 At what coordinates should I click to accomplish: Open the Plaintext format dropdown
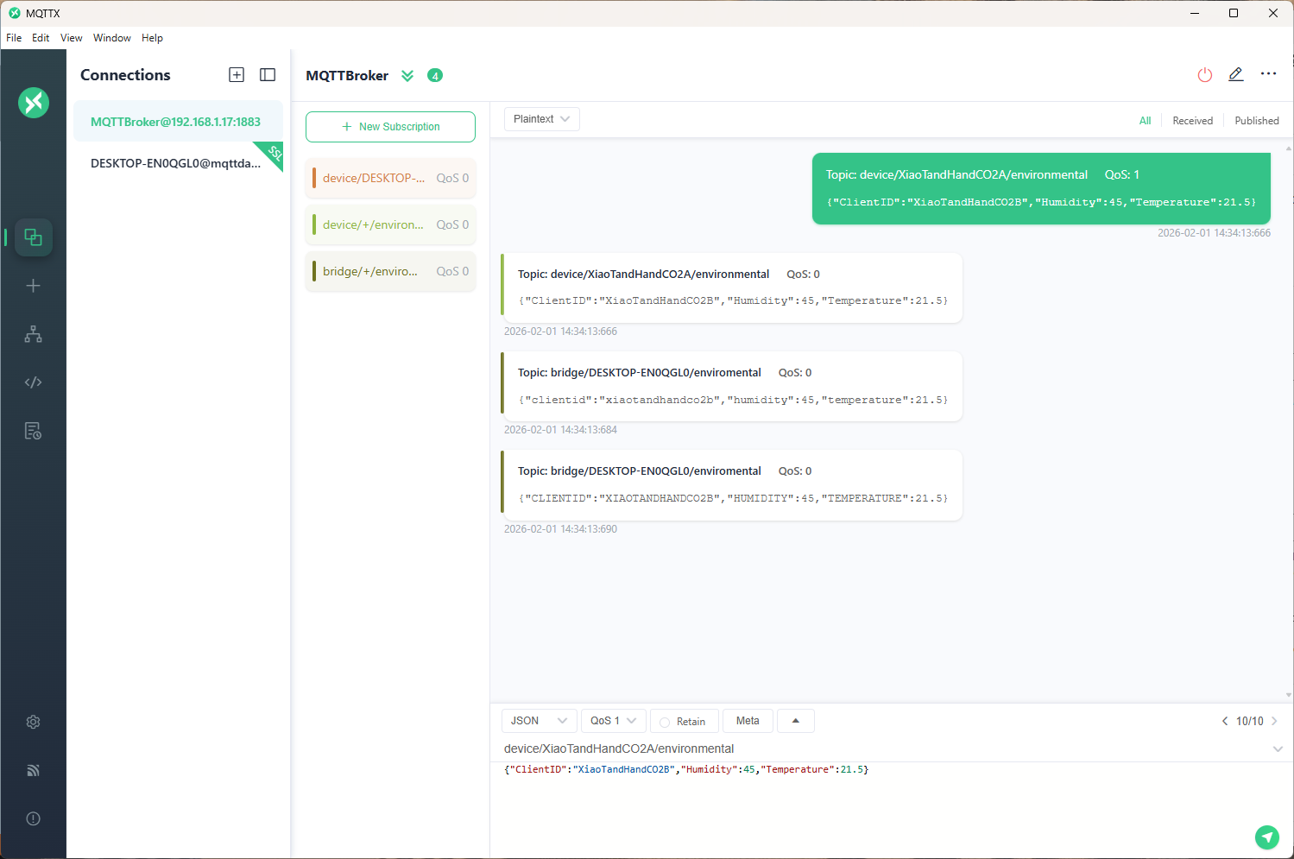(x=541, y=119)
